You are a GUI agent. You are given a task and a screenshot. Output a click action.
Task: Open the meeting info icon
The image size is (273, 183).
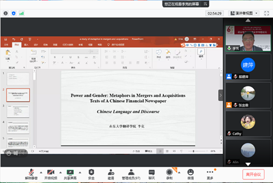[5, 13]
